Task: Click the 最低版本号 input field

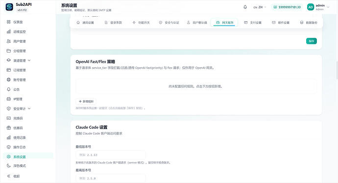Action: pyautogui.click(x=111, y=155)
